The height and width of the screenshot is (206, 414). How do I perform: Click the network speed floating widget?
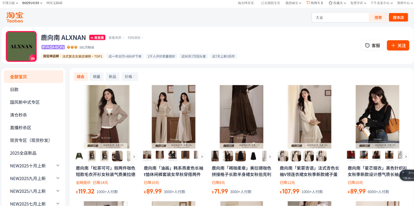[407, 175]
